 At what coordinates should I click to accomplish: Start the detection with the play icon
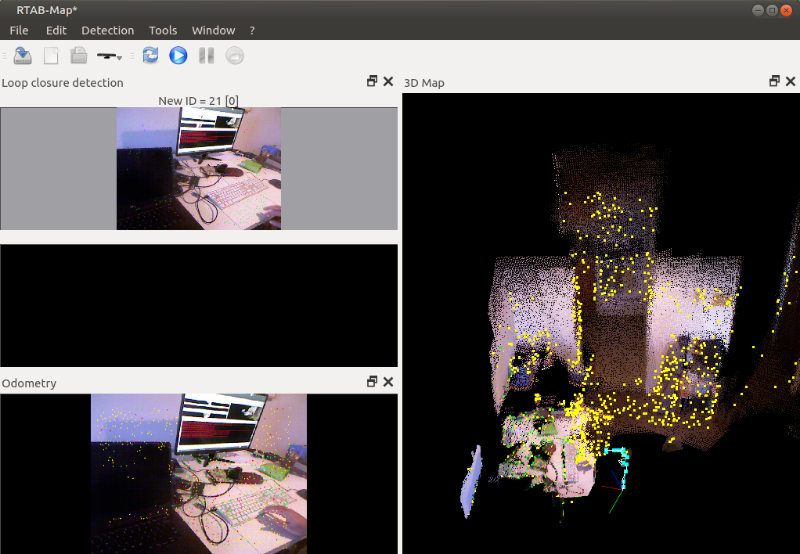(178, 55)
